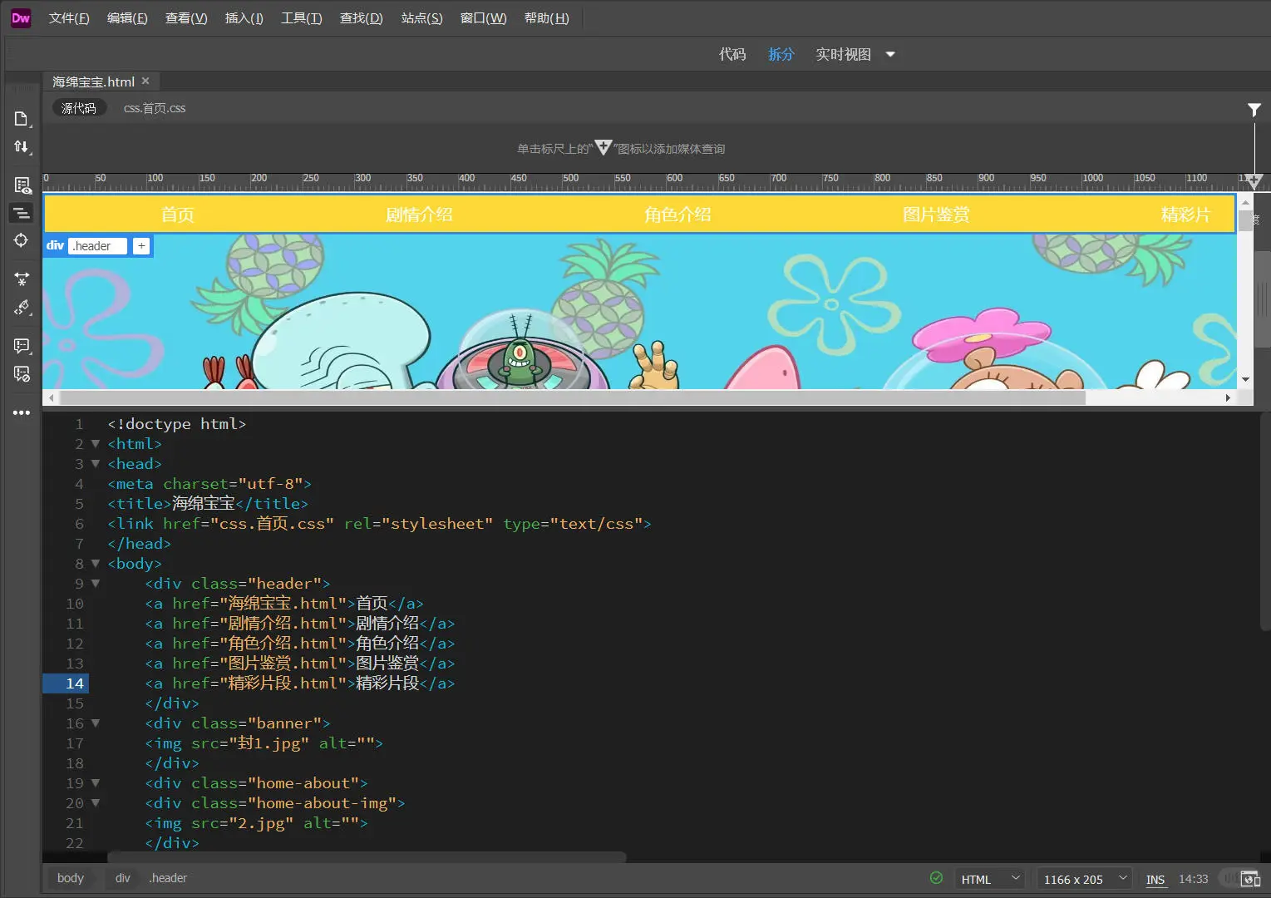Click the 角色介绍 nav link in live view

(677, 215)
